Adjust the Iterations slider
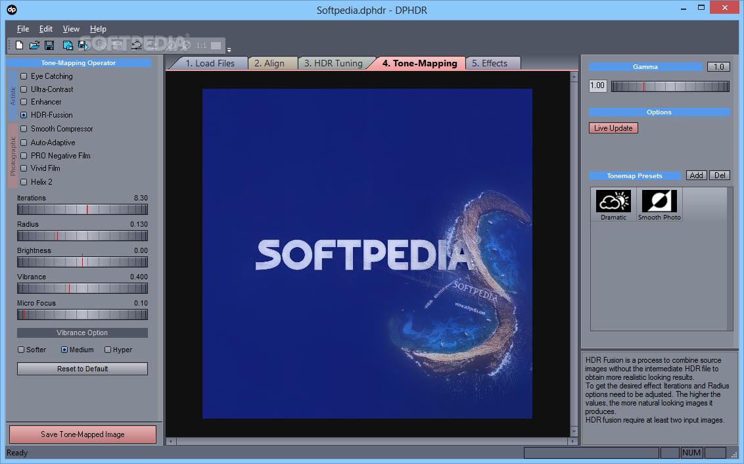The height and width of the screenshot is (464, 744). tap(83, 209)
